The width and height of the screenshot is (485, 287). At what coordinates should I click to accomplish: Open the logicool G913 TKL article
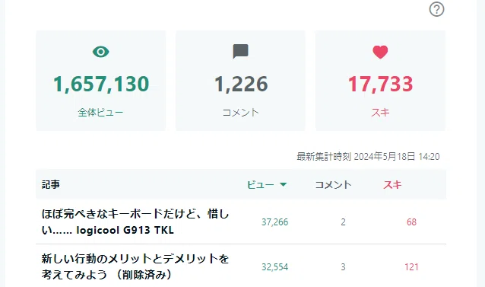pyautogui.click(x=135, y=222)
